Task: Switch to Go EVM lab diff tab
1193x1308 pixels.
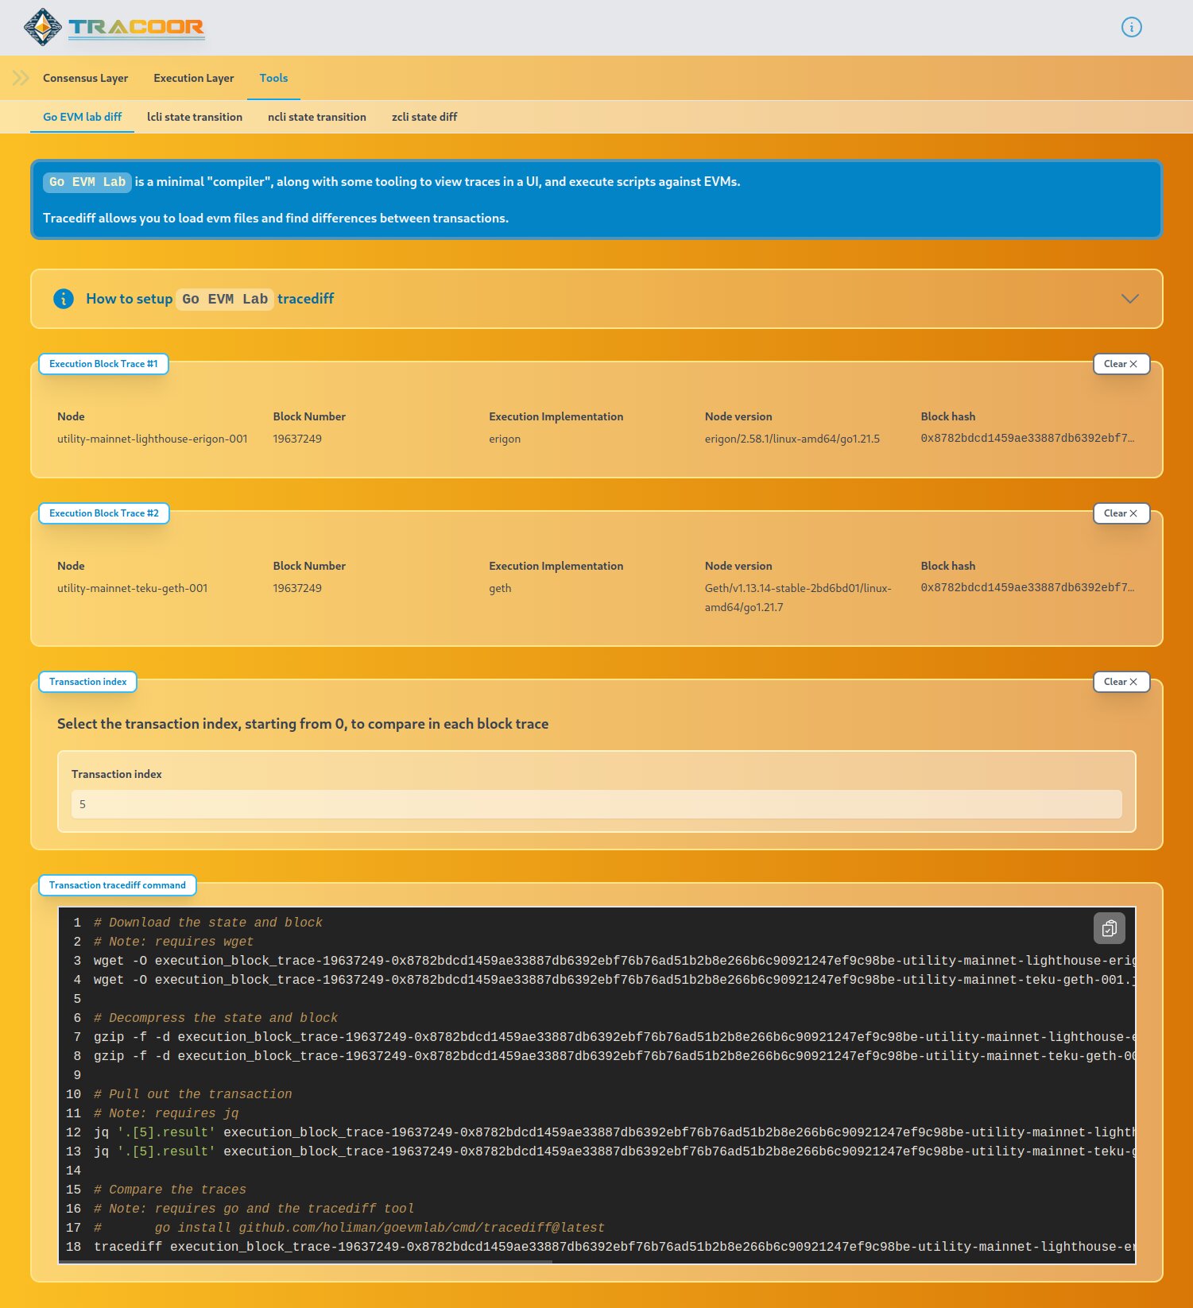Action: pyautogui.click(x=82, y=117)
